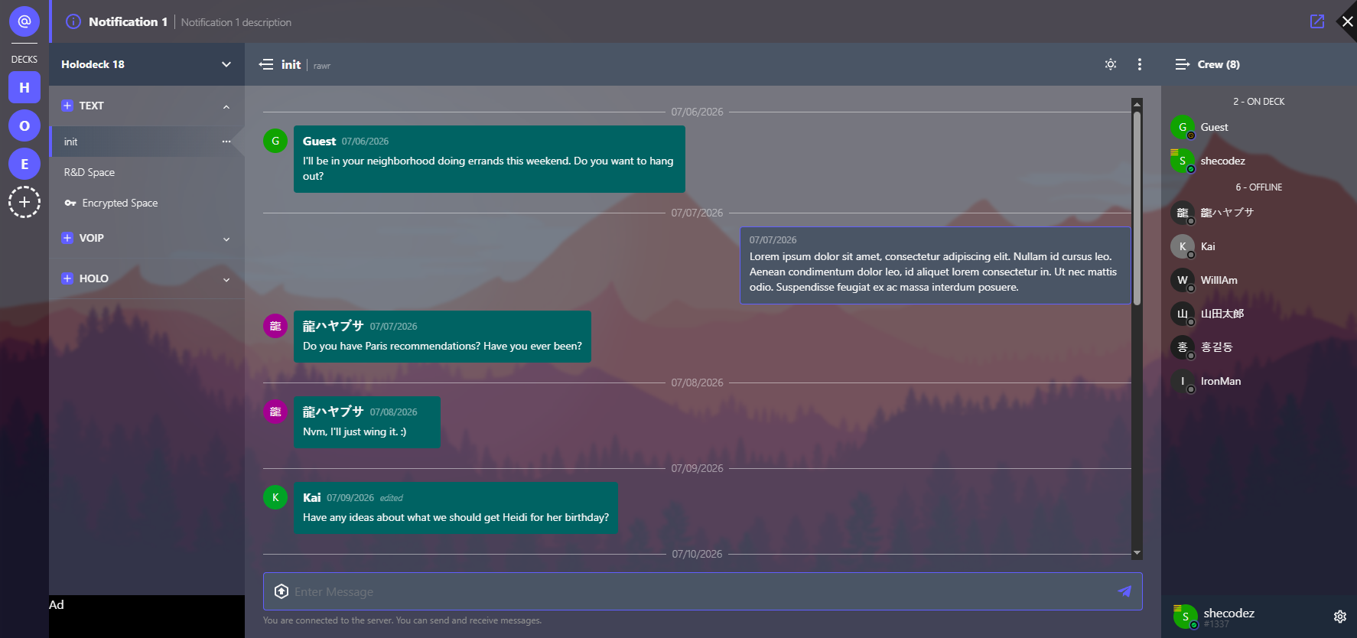Click the Guest author name in the chat

click(x=319, y=141)
